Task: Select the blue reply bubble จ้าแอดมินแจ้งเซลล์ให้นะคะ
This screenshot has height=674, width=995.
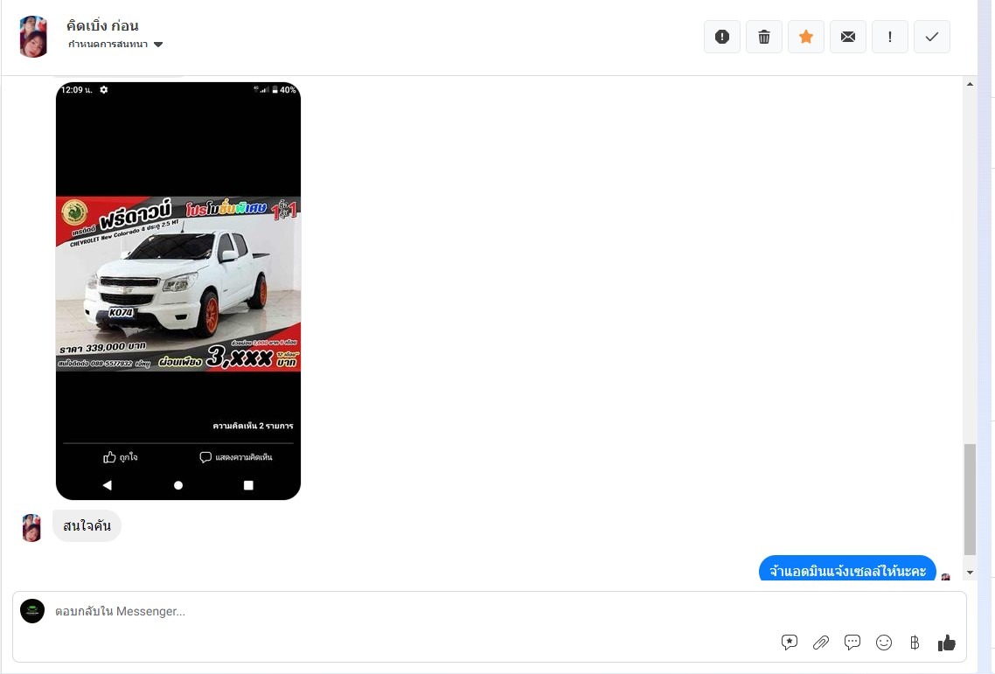Action: (847, 569)
